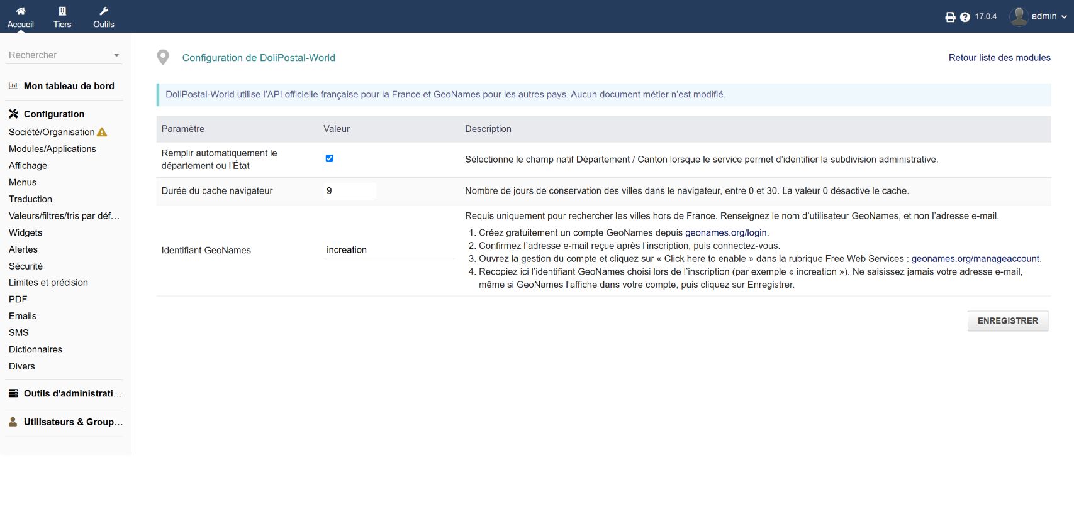Open the admin user dropdown menu
Screen dimensions: 1074x529
click(x=1050, y=16)
